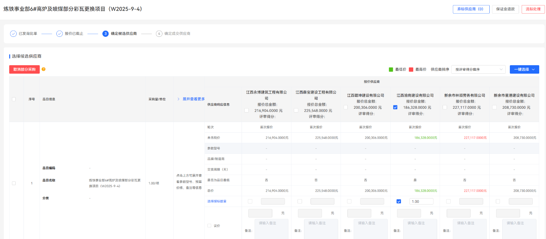546x239 pixels.
Task: Click award quantity field under 新余市林顺劳务
Action: pyautogui.click(x=471, y=201)
